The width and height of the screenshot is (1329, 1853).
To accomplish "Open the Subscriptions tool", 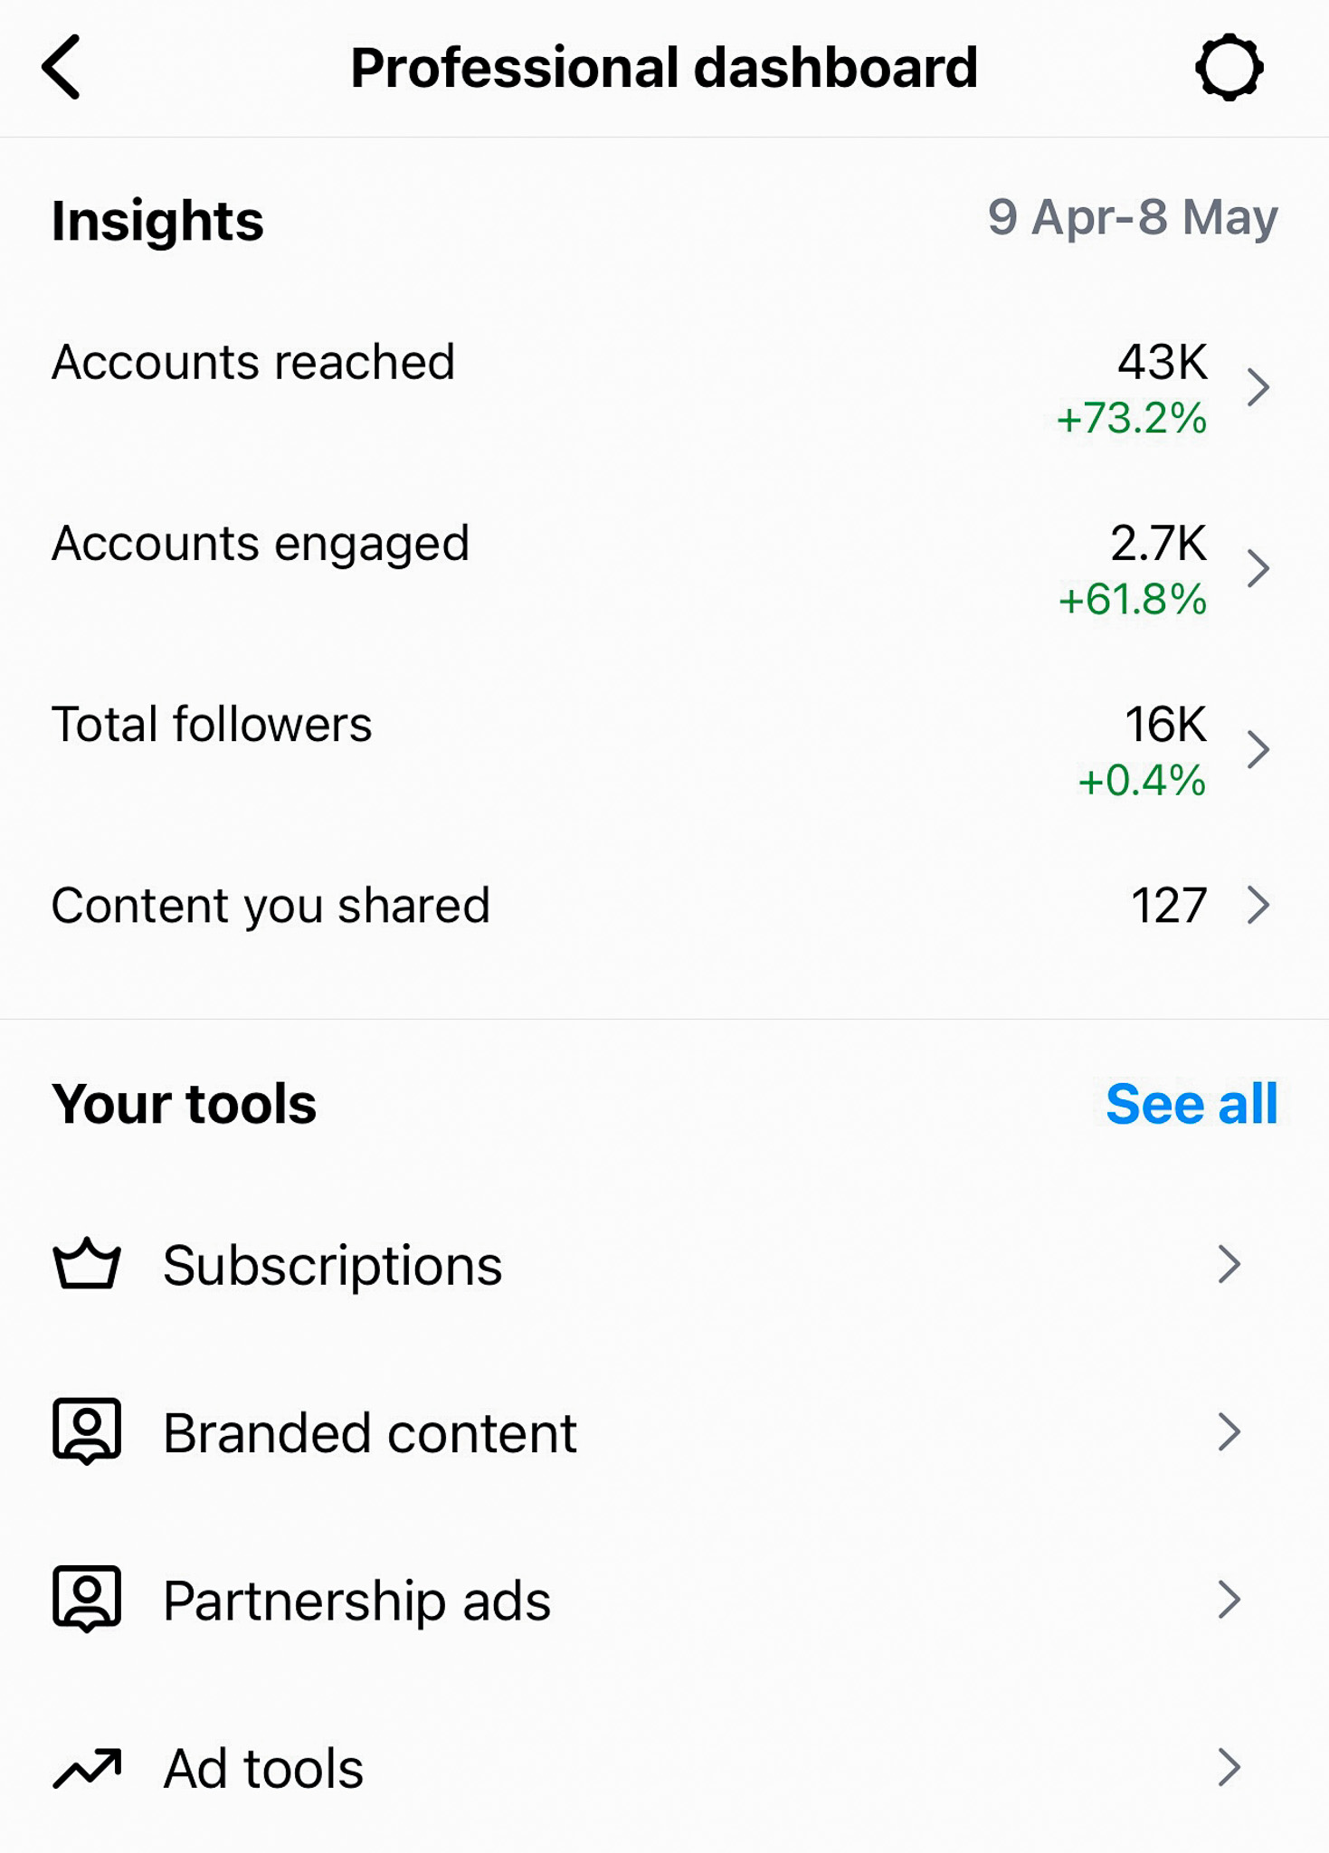I will 664,1264.
